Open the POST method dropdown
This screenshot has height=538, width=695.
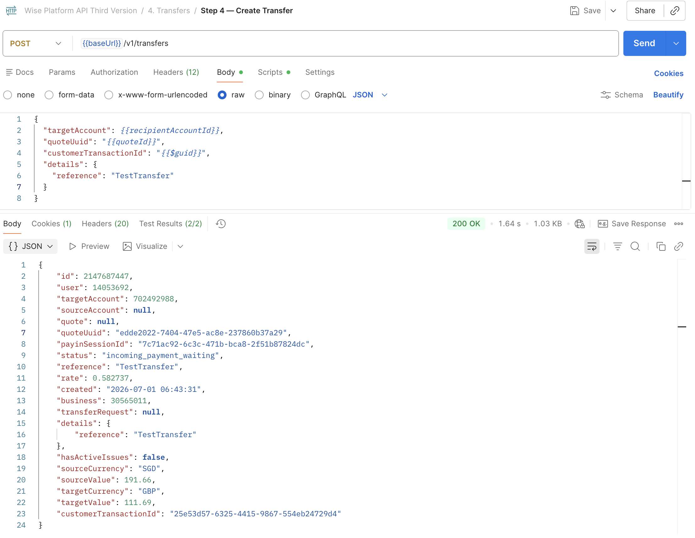(x=36, y=43)
